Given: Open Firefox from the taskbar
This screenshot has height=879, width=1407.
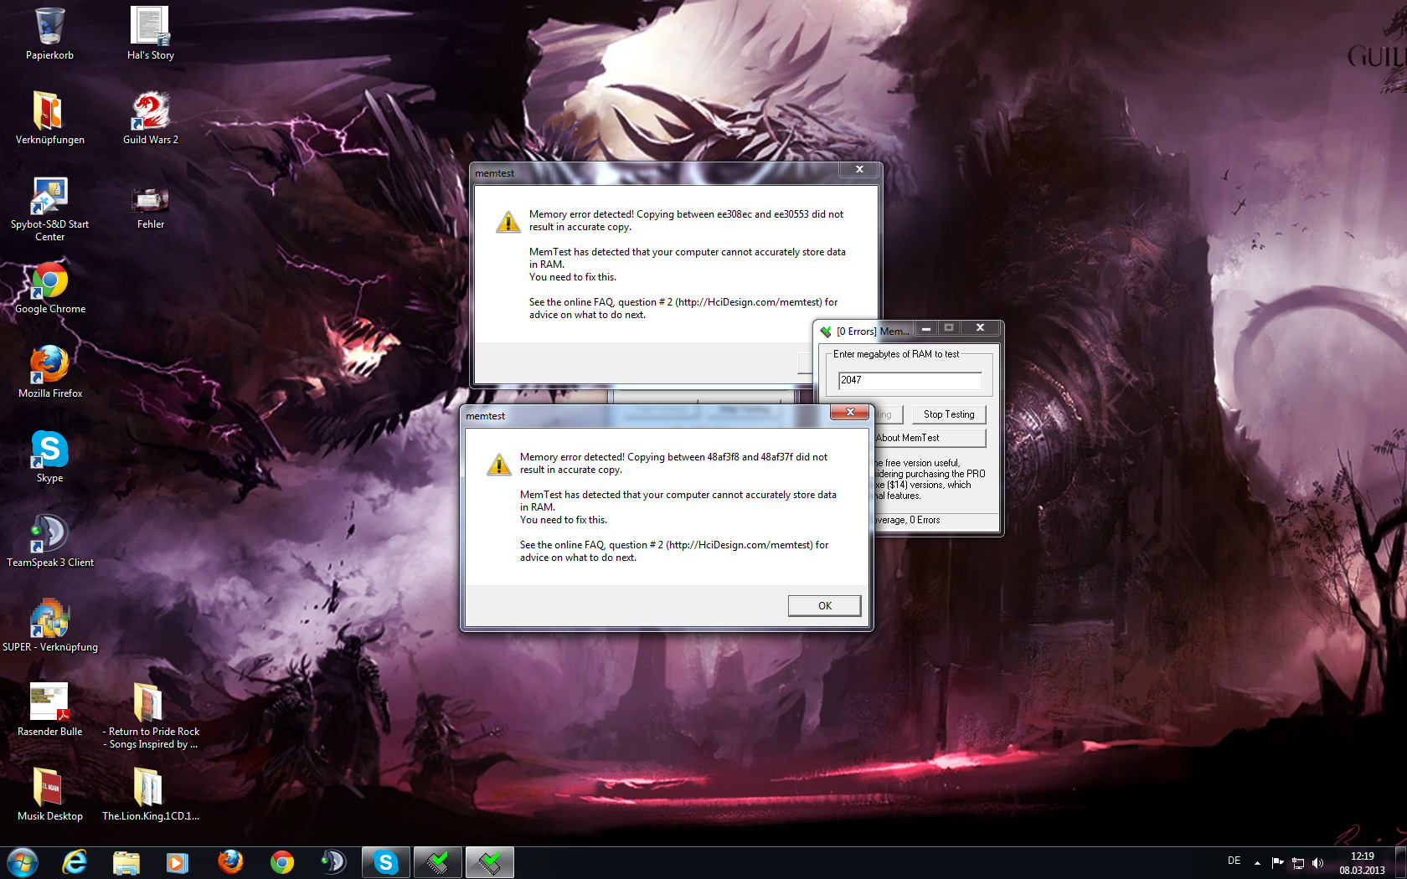Looking at the screenshot, I should (x=229, y=862).
